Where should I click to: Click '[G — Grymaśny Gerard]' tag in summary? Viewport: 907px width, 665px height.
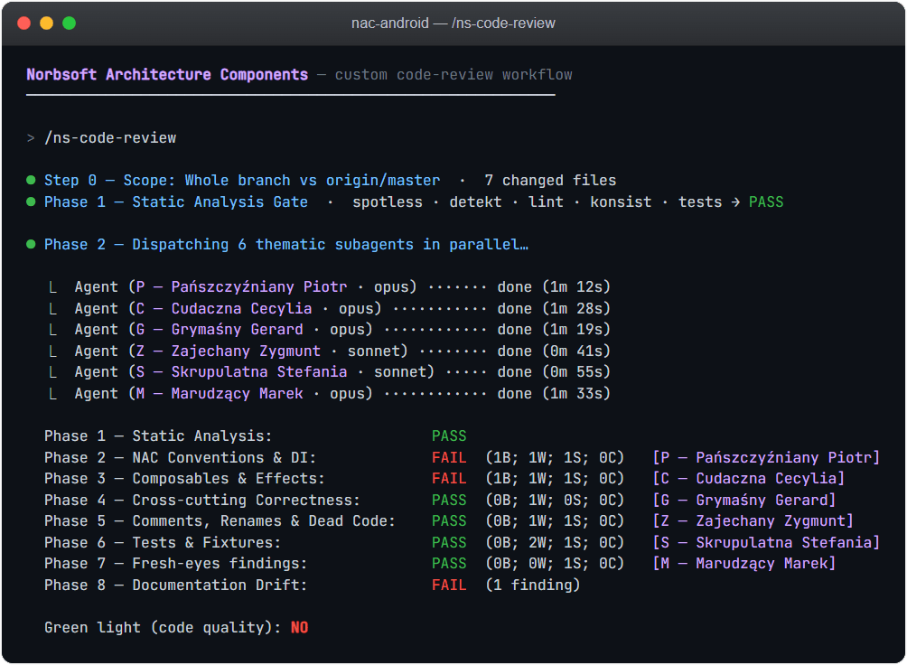743,500
